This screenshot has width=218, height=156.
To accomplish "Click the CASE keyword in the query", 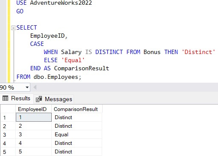I will click(x=37, y=44).
